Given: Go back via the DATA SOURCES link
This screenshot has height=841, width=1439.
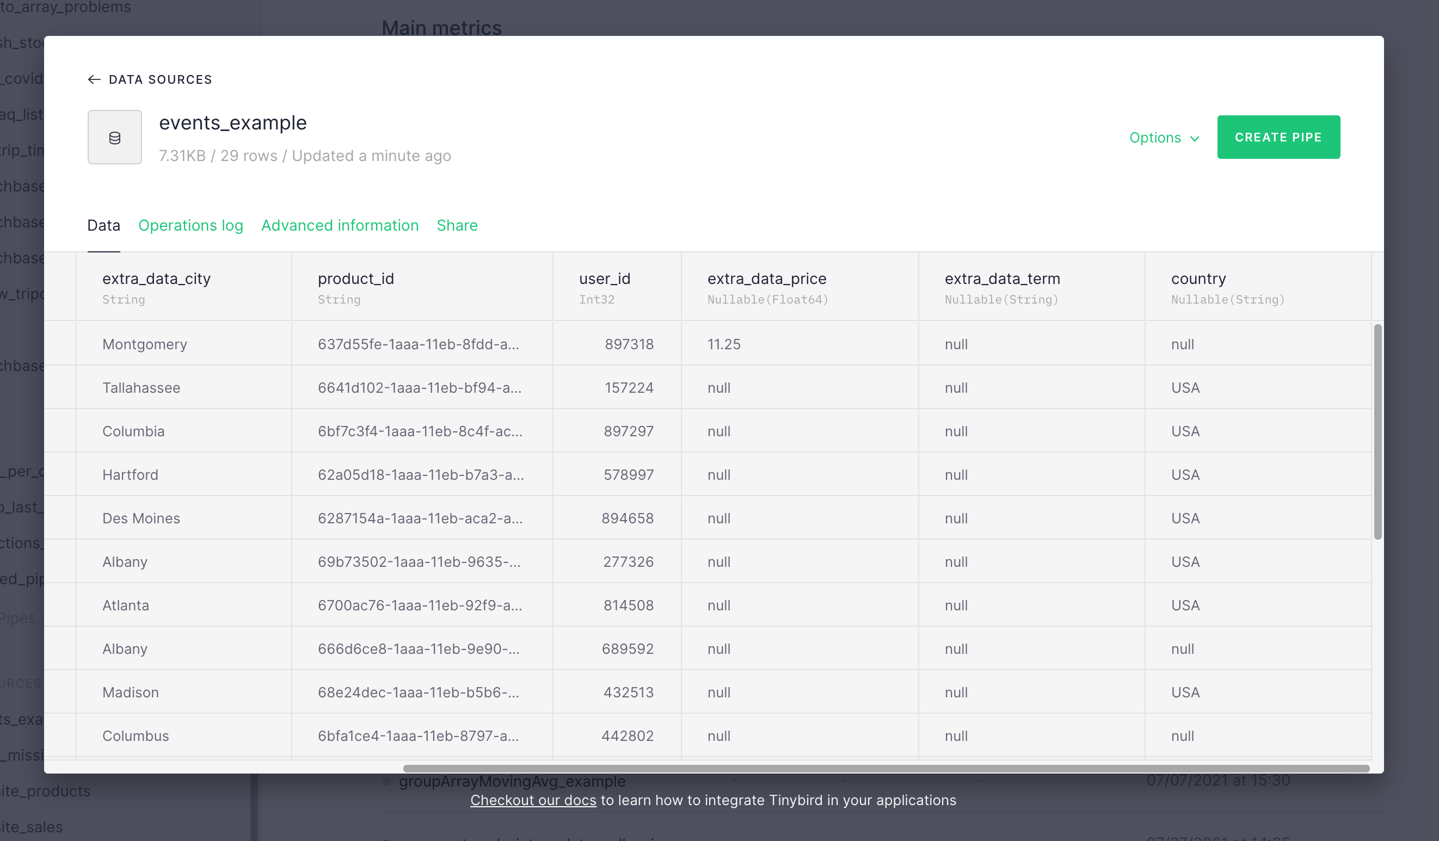Looking at the screenshot, I should [161, 79].
